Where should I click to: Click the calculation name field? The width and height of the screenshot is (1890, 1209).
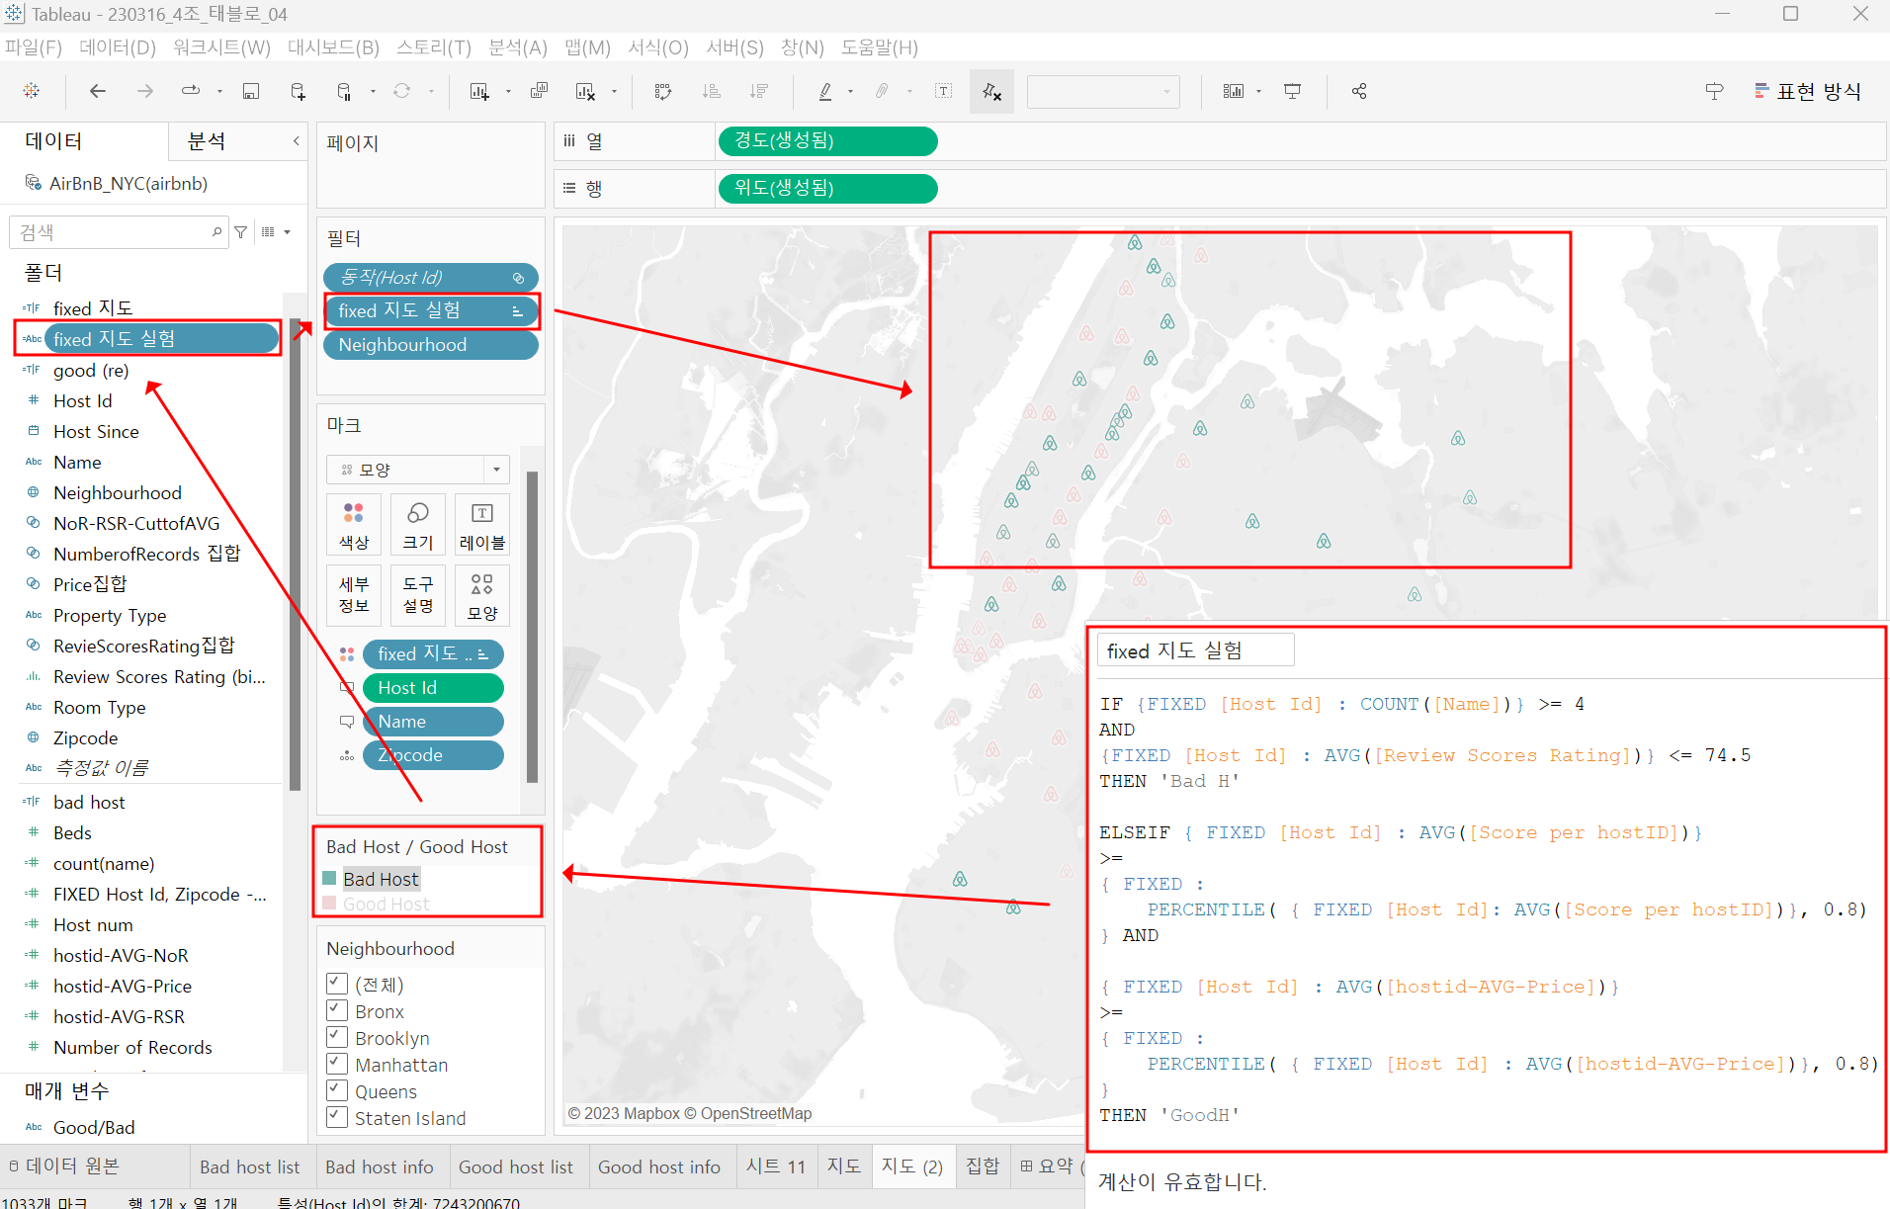[x=1196, y=650]
